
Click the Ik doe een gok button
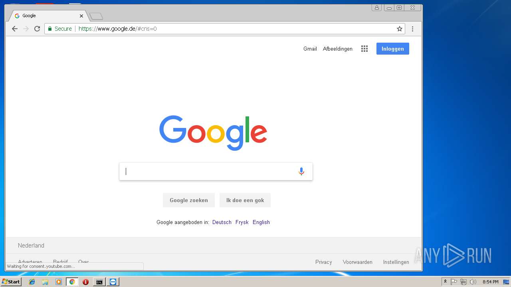pos(245,200)
